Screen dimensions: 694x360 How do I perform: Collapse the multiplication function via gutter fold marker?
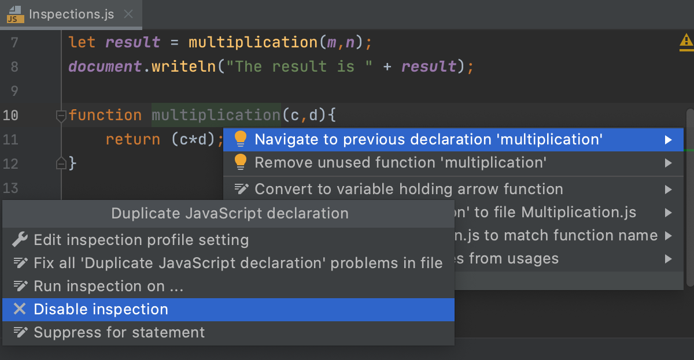pos(61,116)
